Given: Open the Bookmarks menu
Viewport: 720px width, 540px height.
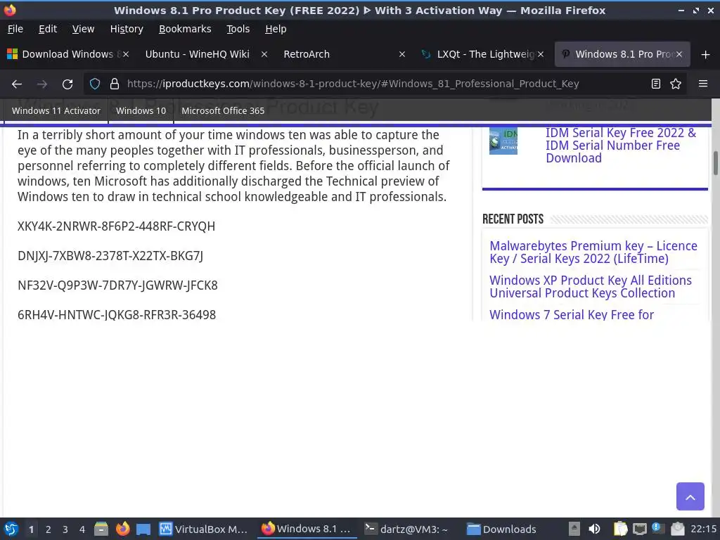Looking at the screenshot, I should (185, 29).
